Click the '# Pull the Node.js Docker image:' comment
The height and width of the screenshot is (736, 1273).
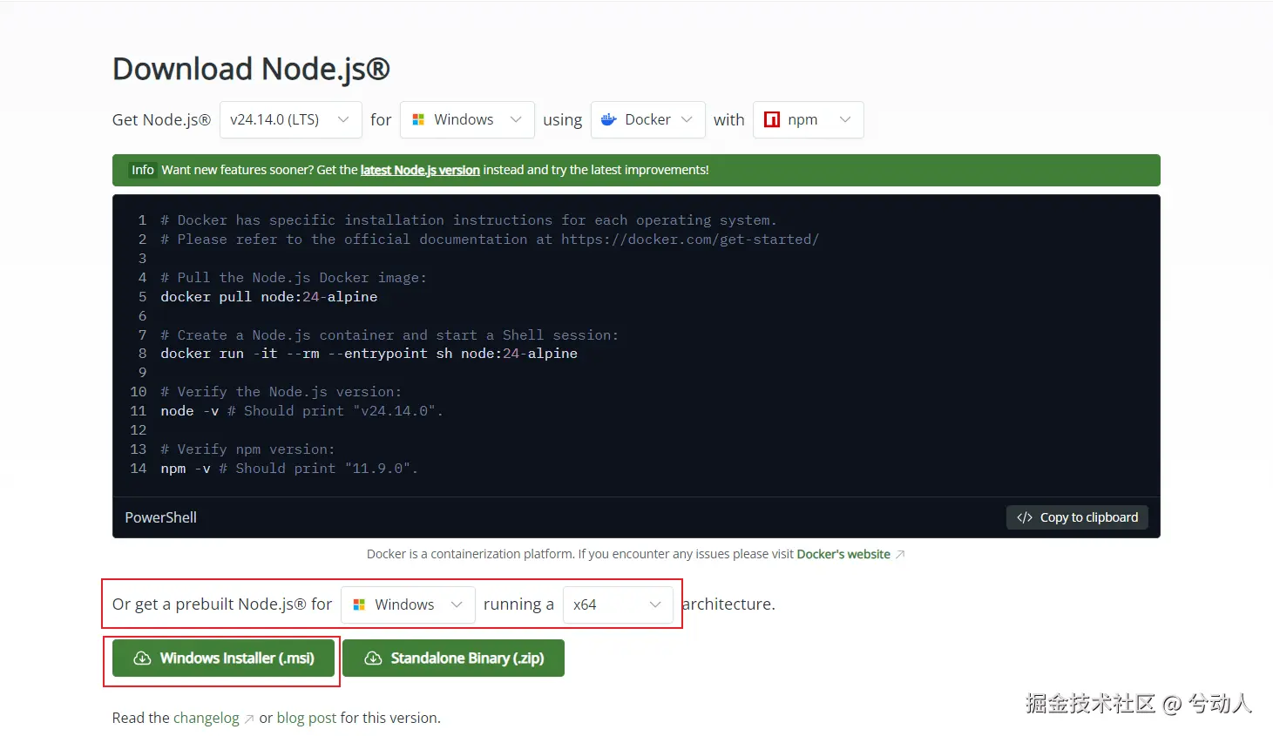click(294, 278)
